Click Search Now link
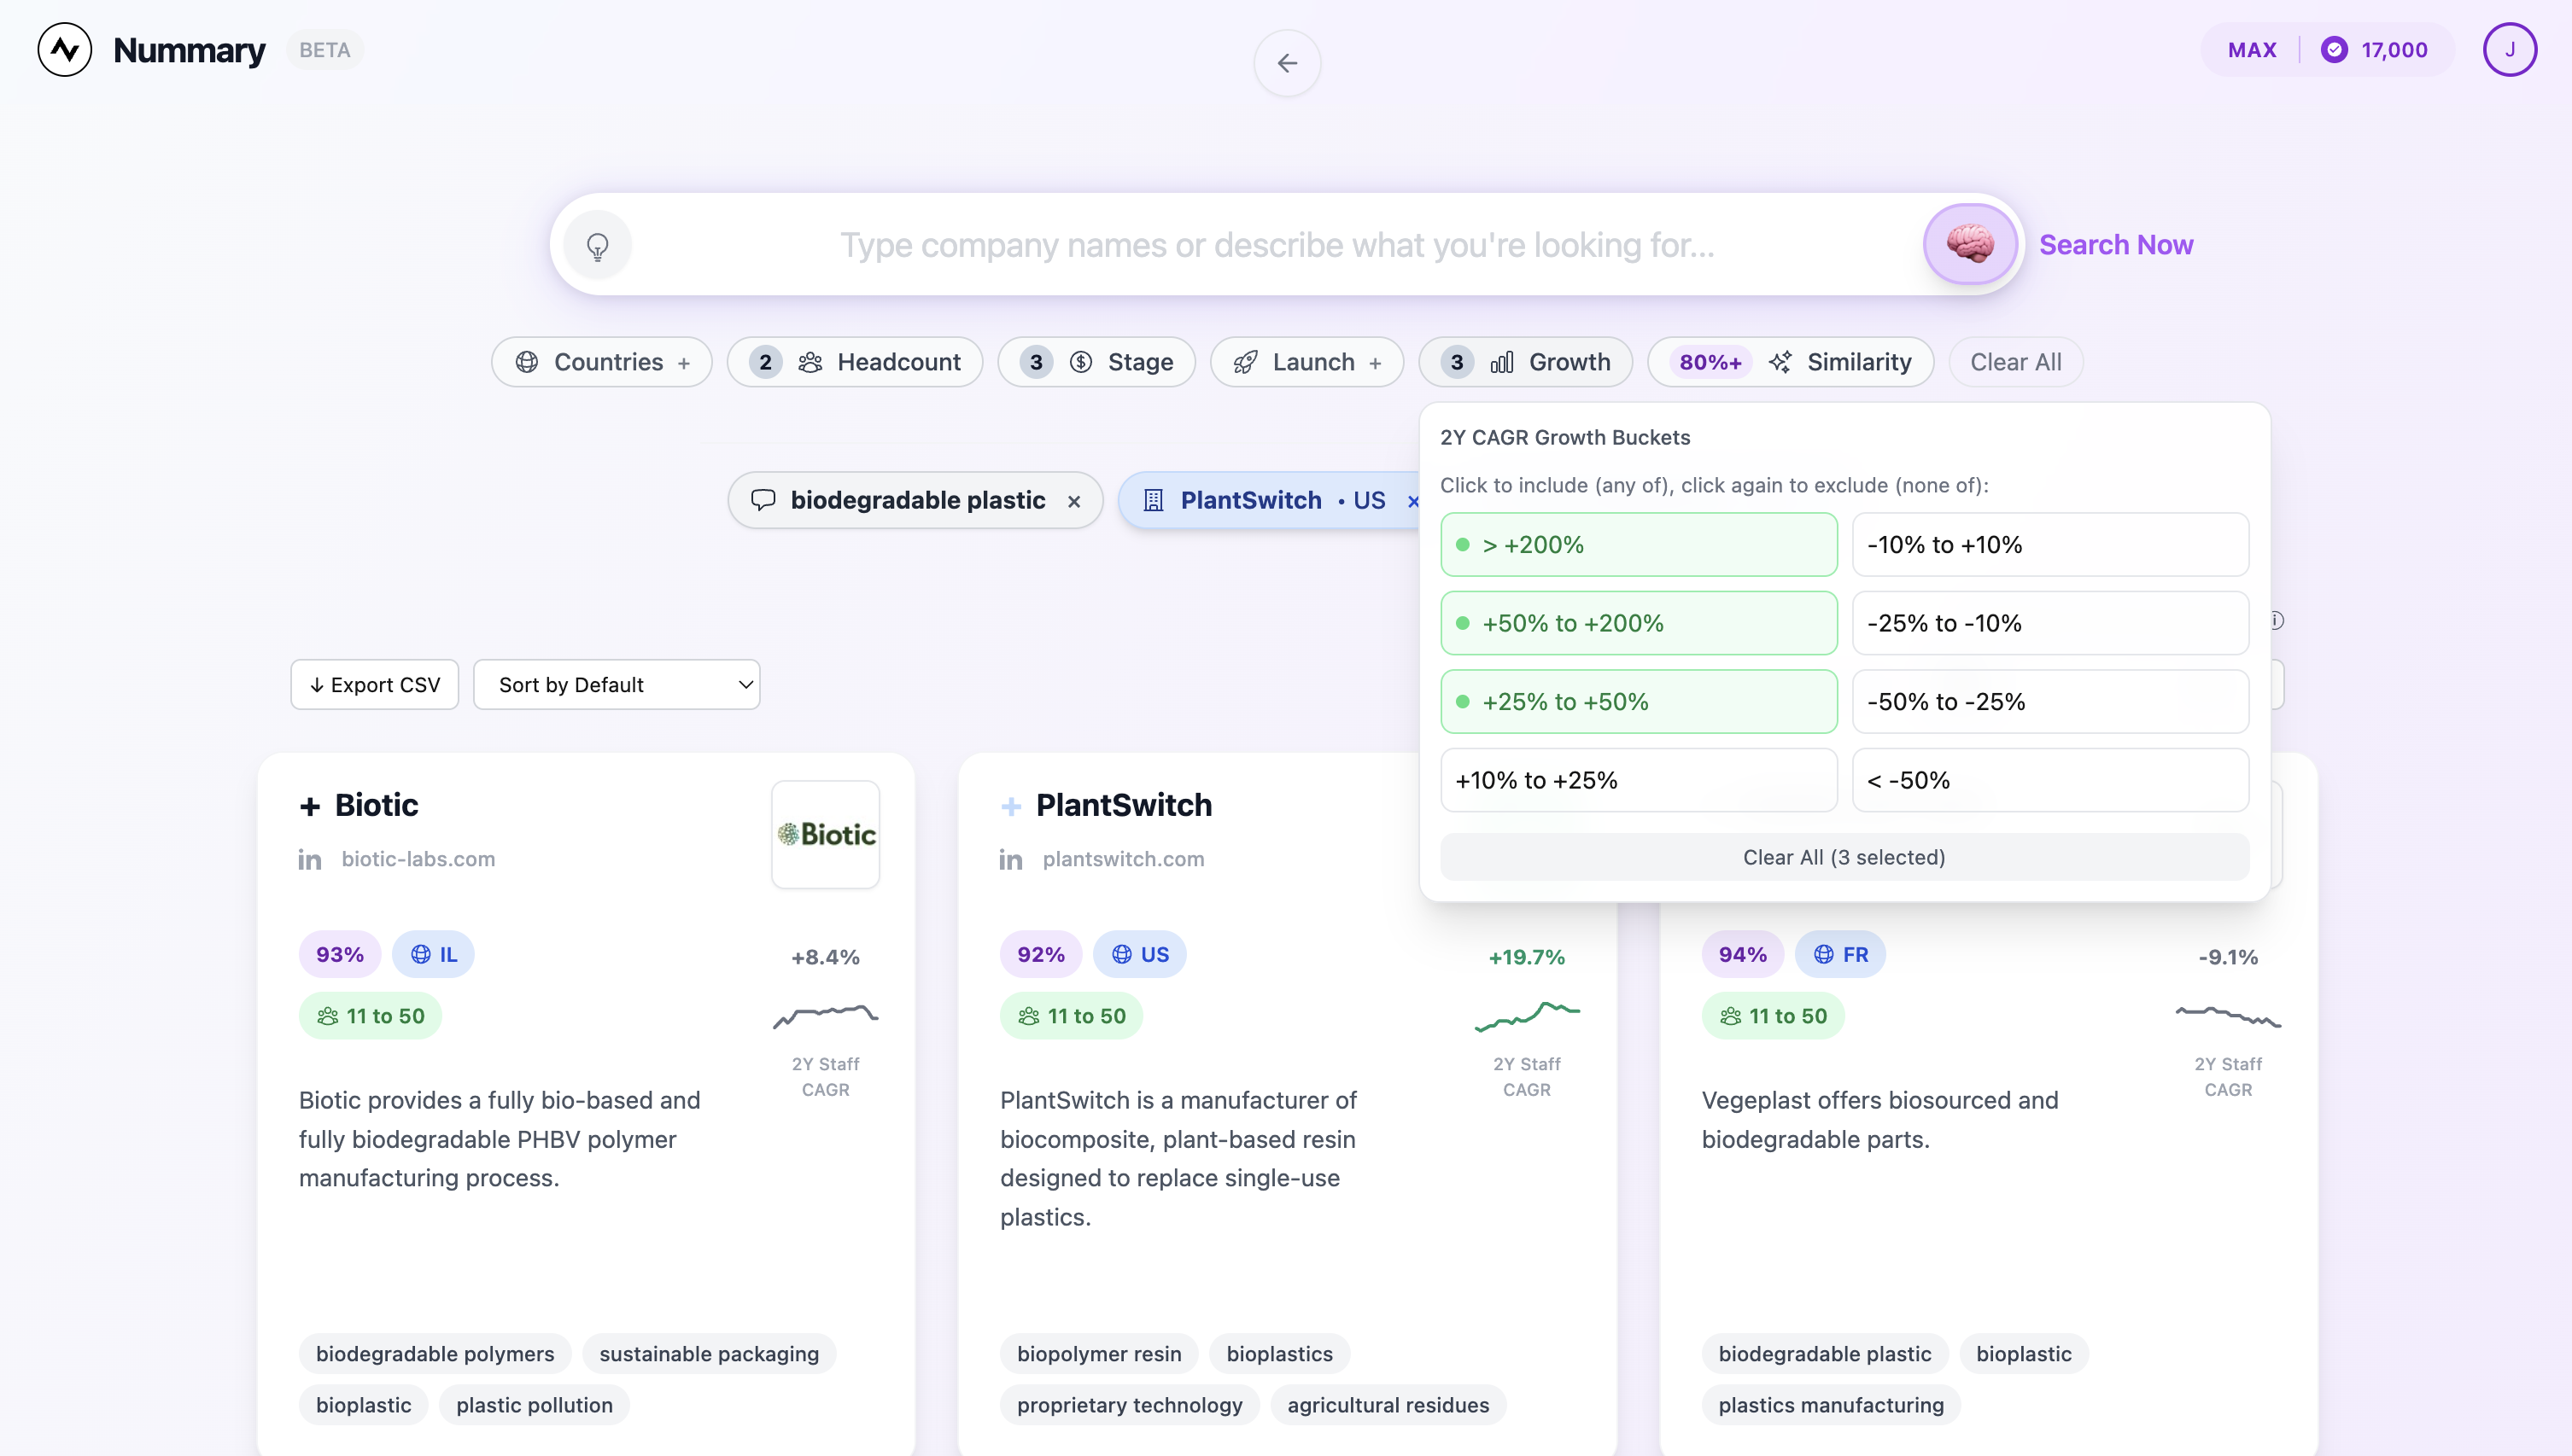This screenshot has height=1456, width=2572. 2116,245
